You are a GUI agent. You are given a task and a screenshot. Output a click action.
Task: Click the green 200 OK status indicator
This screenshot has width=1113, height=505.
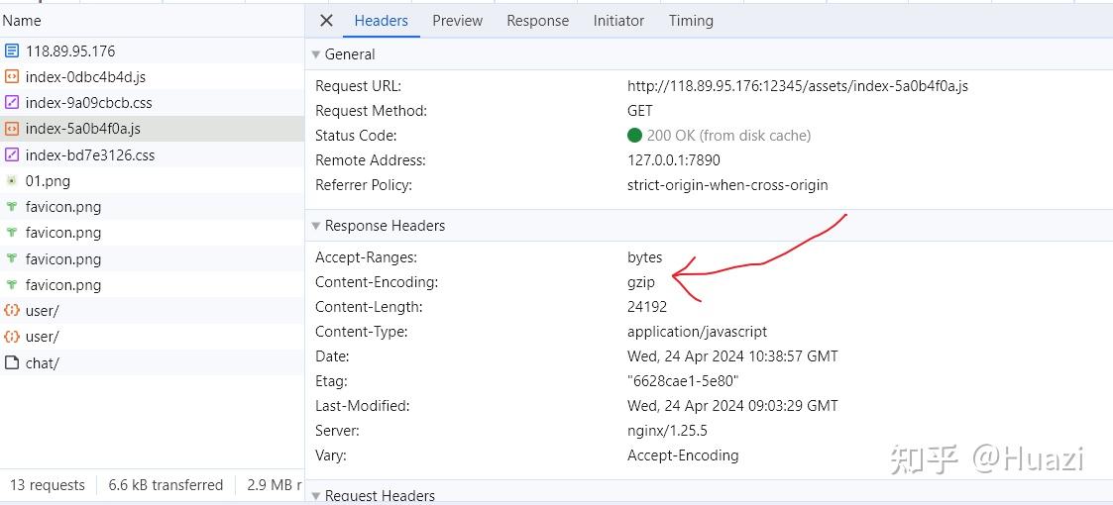coord(634,136)
